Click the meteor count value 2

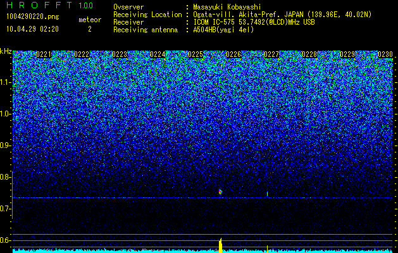point(90,29)
